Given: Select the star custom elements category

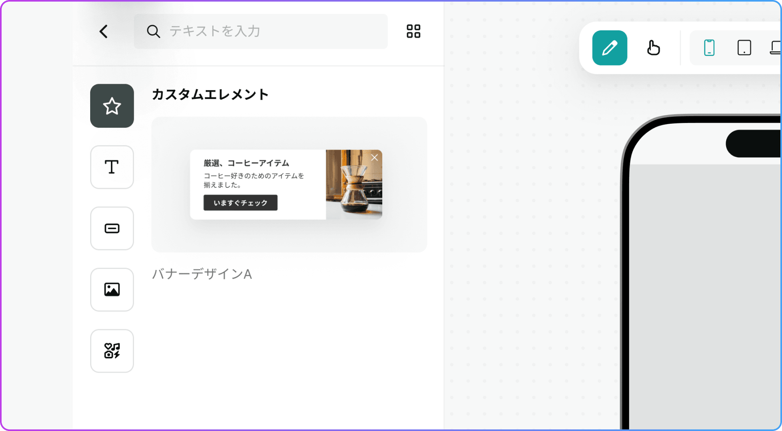Looking at the screenshot, I should (112, 106).
